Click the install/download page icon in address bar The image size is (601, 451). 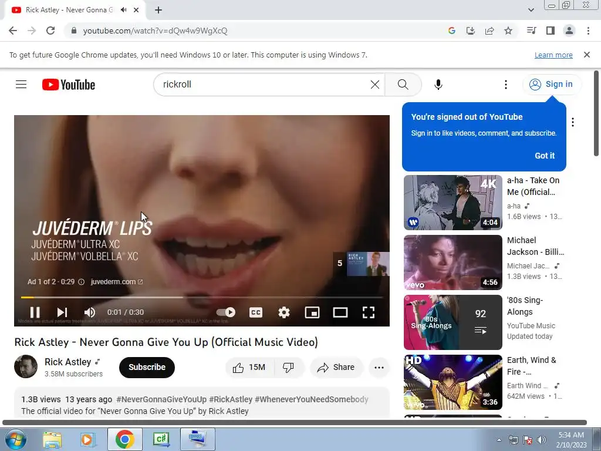click(470, 31)
